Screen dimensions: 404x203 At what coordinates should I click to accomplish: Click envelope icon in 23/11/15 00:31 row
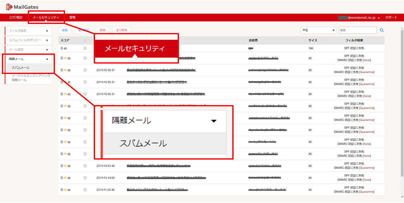pos(66,94)
